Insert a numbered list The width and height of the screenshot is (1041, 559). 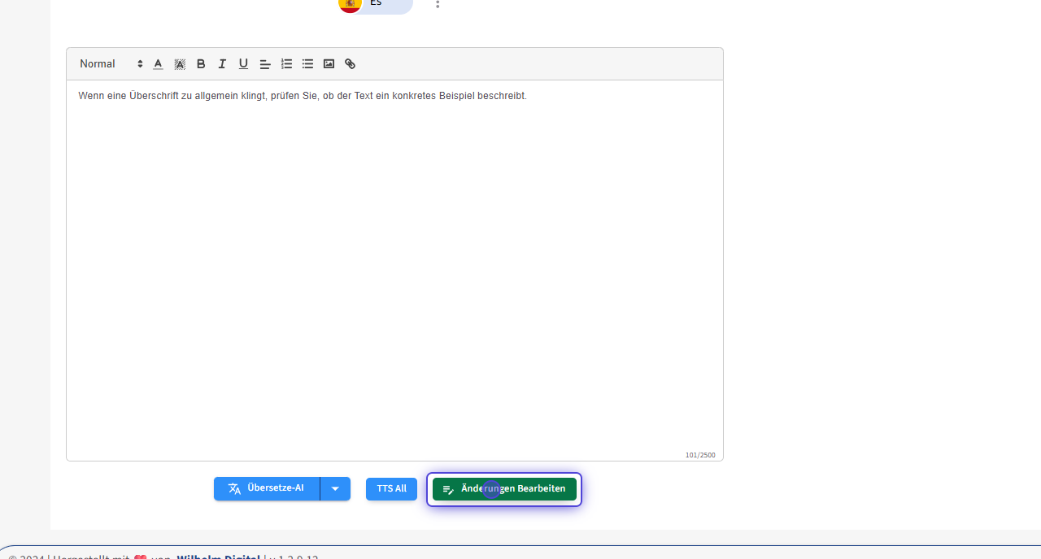click(x=286, y=64)
